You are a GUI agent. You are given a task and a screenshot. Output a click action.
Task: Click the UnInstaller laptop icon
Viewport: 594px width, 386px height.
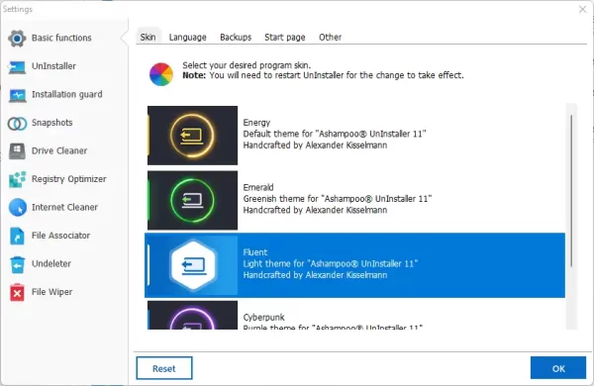tap(17, 66)
